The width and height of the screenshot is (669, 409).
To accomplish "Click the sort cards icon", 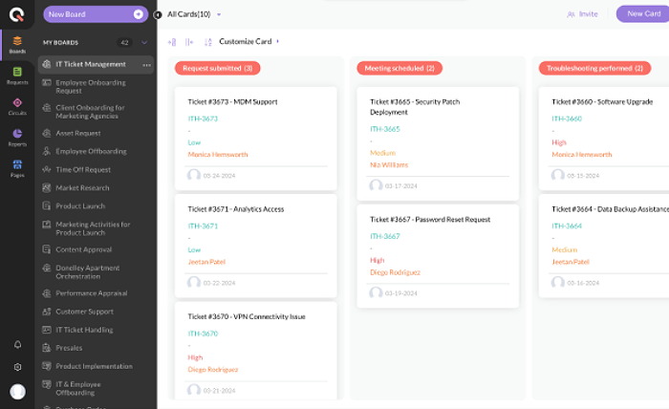I will click(207, 42).
